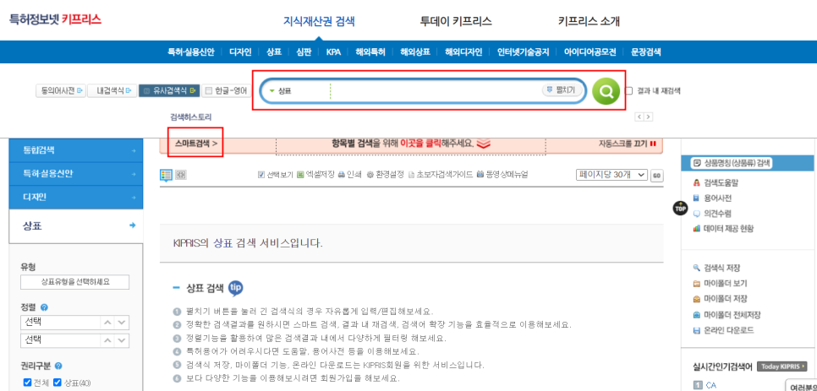Open 마이폴더 보기
Screen dimensions: 817x391
click(x=720, y=284)
